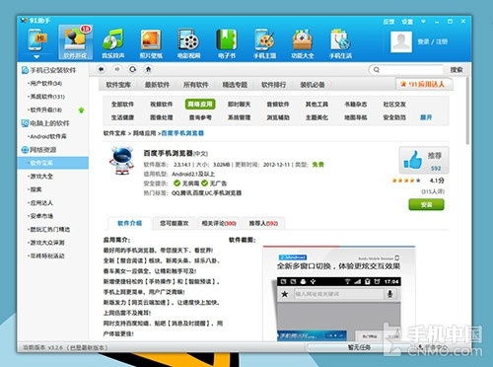Click the microphone icon in the app screenshot
This screenshot has width=493, height=367.
coord(389,294)
